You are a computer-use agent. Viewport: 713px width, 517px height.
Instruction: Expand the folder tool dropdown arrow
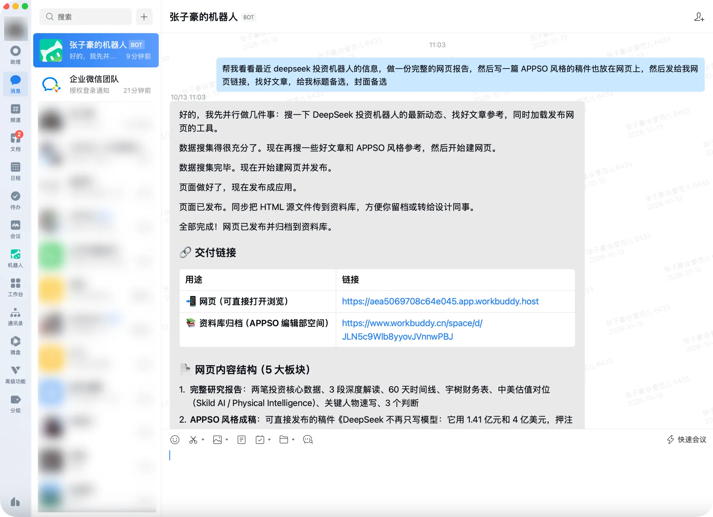pyautogui.click(x=293, y=439)
